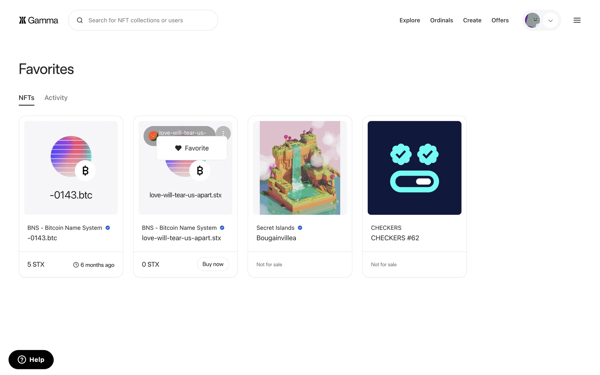Switch to the Activity tab
This screenshot has width=600, height=375.
pyautogui.click(x=56, y=98)
